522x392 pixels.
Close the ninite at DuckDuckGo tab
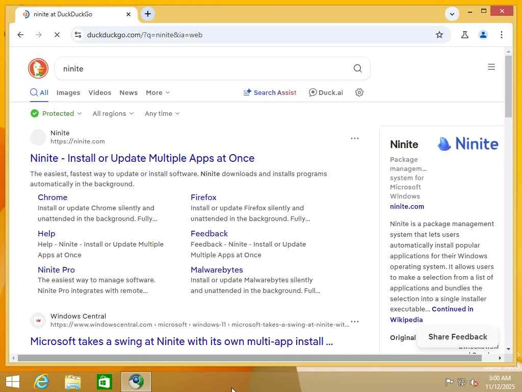pyautogui.click(x=128, y=14)
